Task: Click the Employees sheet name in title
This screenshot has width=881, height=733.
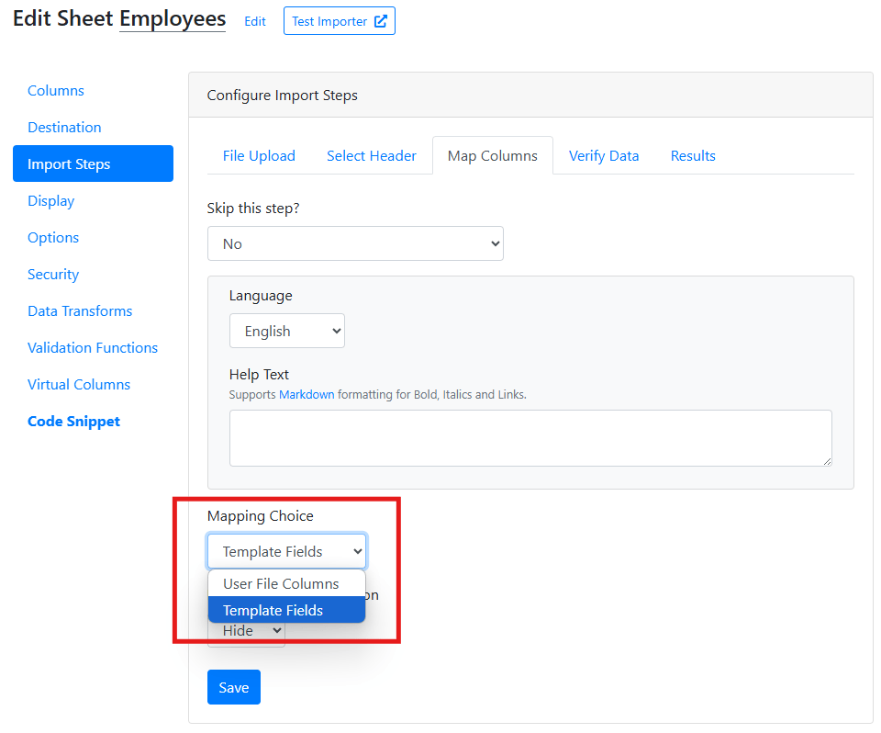Action: (173, 19)
